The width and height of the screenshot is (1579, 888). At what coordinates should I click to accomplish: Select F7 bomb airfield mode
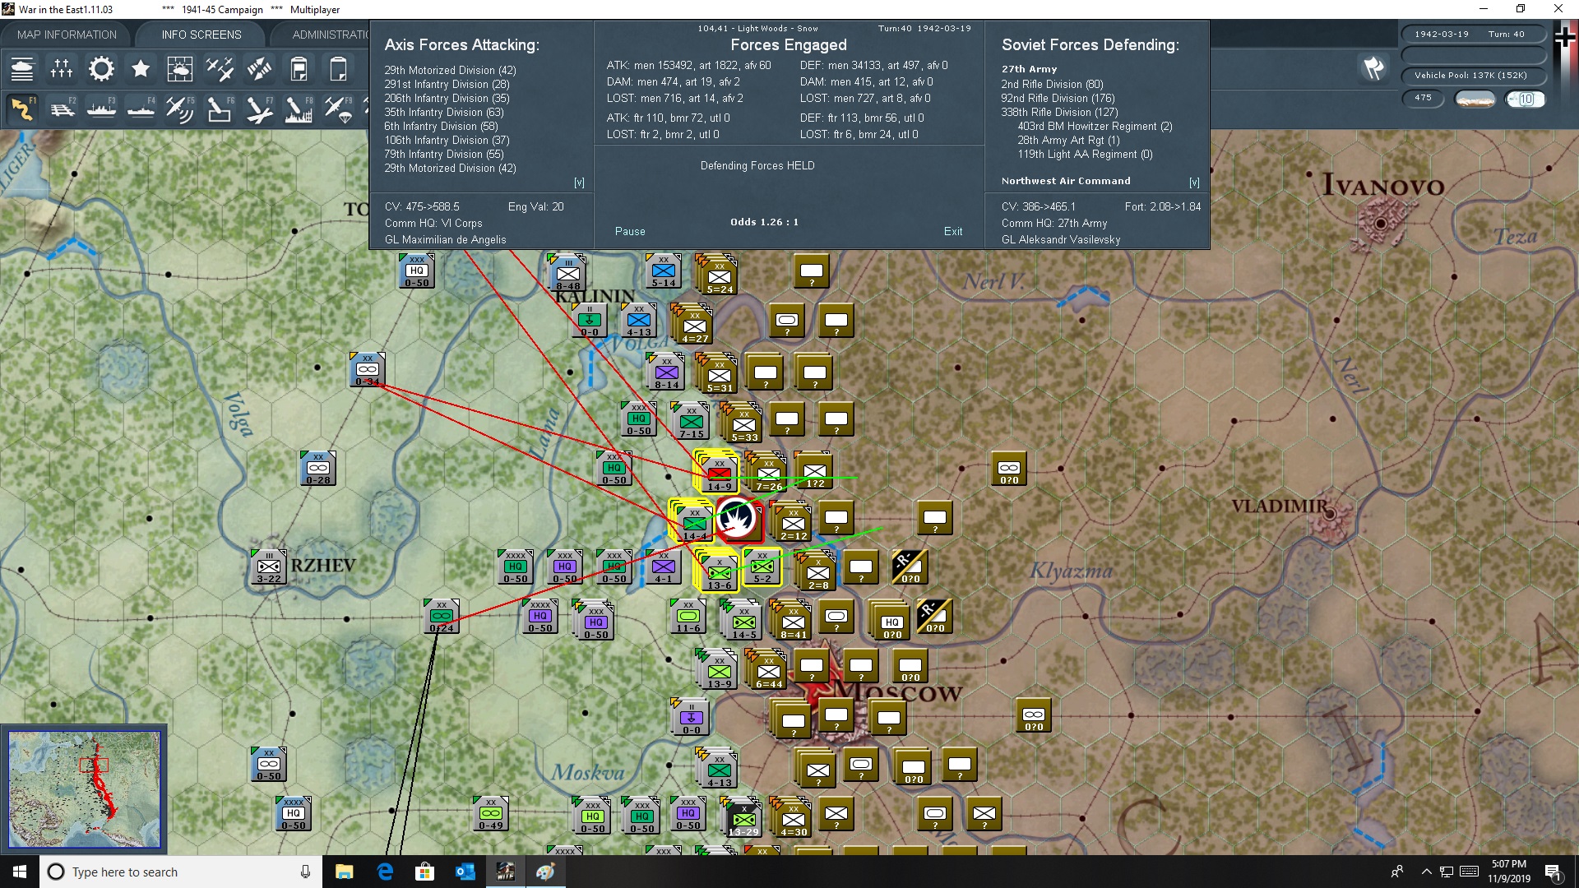259,109
